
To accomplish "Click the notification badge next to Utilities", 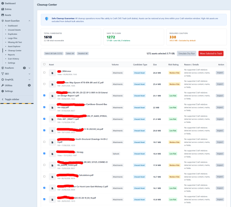I will click(29, 85).
